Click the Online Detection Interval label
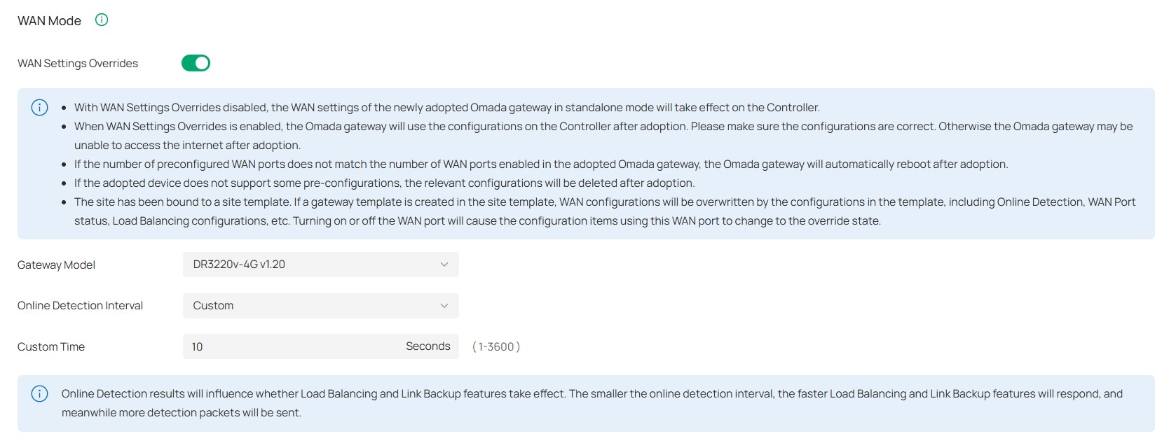The width and height of the screenshot is (1169, 443). click(80, 306)
